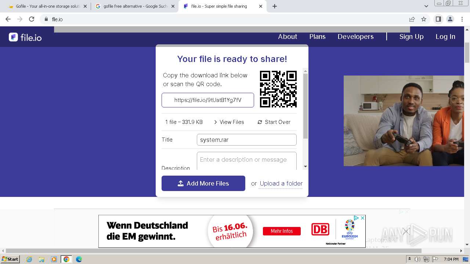
Task: Close the DB advertisement with X icon
Action: tap(362, 218)
